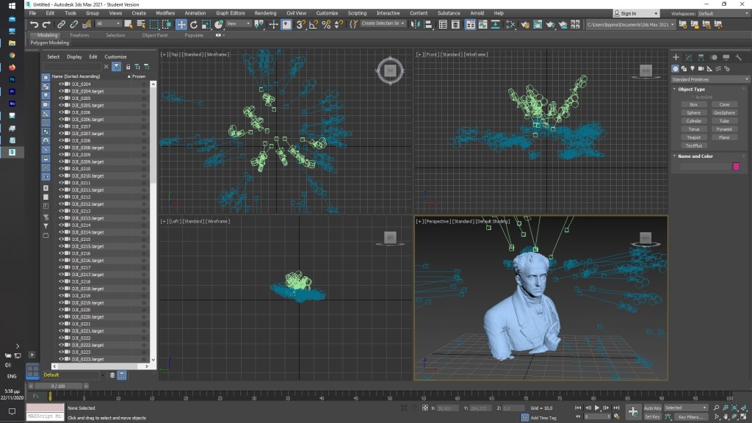
Task: Open the Rendering menu
Action: pyautogui.click(x=265, y=13)
